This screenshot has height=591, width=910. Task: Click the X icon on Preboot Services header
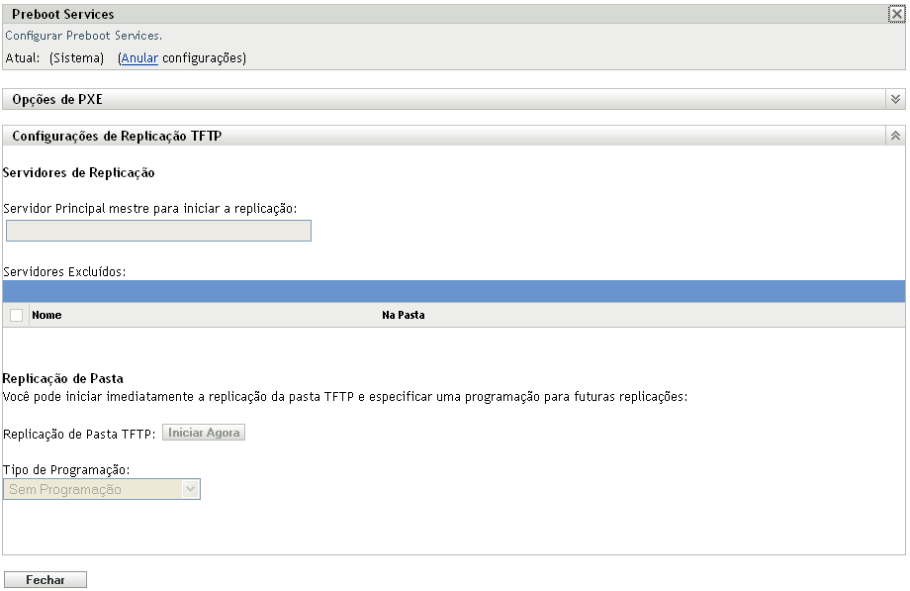[x=898, y=14]
